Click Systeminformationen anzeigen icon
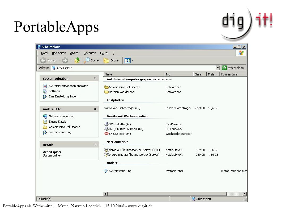Viewport: 281px width, 210px height. point(45,86)
